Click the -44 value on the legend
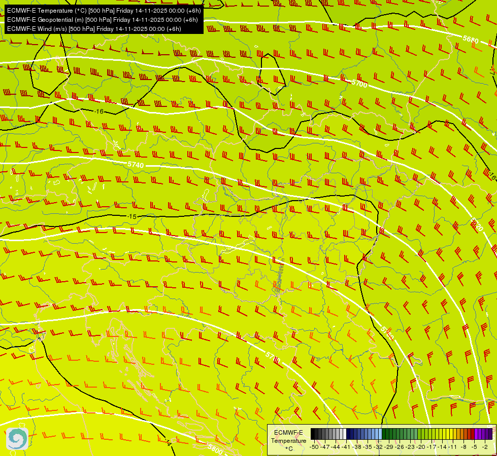Image resolution: width=497 pixels, height=456 pixels. pyautogui.click(x=336, y=447)
